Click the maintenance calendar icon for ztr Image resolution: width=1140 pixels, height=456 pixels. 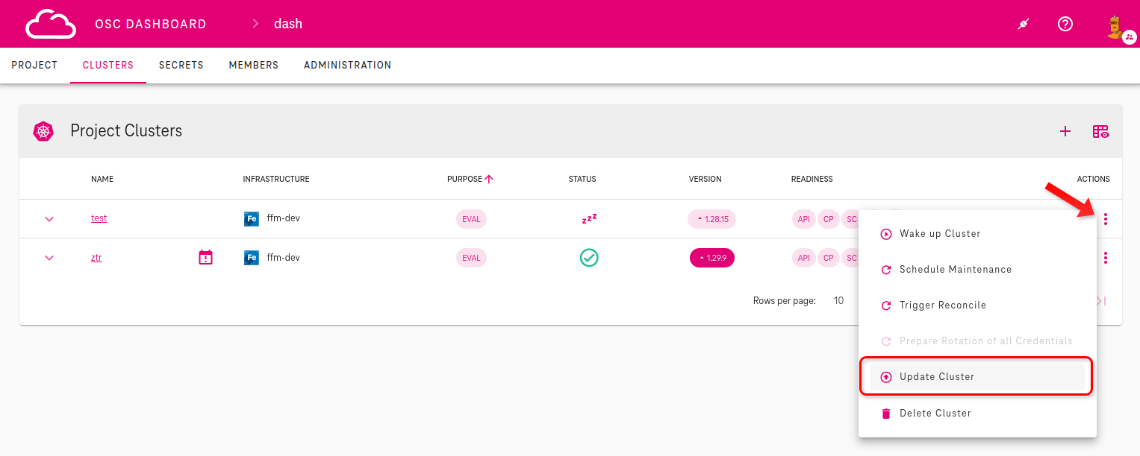tap(205, 258)
